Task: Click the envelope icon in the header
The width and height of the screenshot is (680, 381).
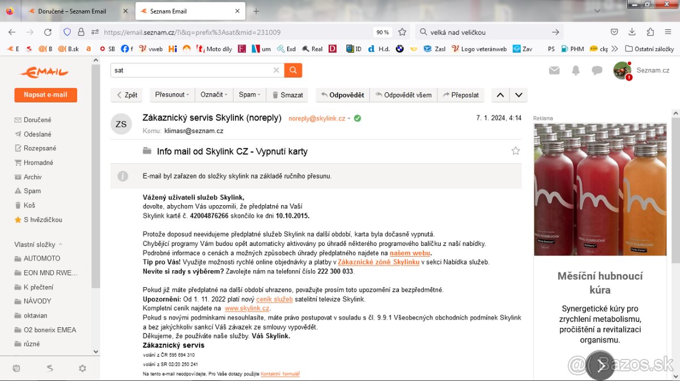Action: (x=554, y=70)
